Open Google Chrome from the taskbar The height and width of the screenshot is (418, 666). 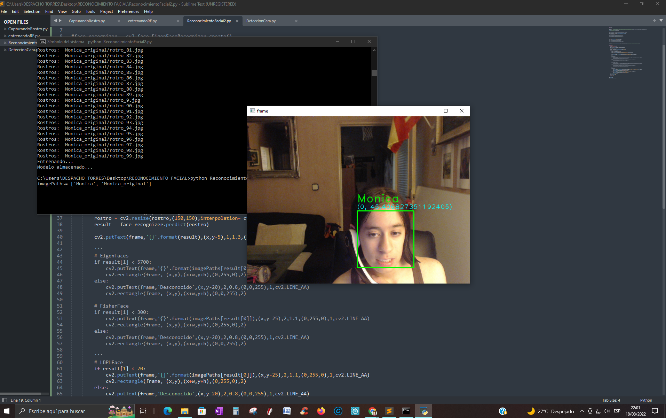coord(372,411)
